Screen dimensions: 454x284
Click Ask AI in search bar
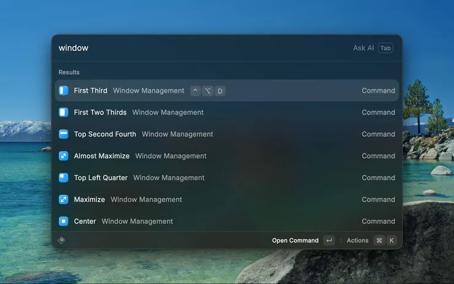coord(363,48)
